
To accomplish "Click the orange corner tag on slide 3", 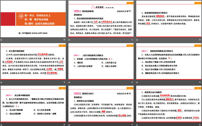I will pyautogui.click(x=62, y=46).
